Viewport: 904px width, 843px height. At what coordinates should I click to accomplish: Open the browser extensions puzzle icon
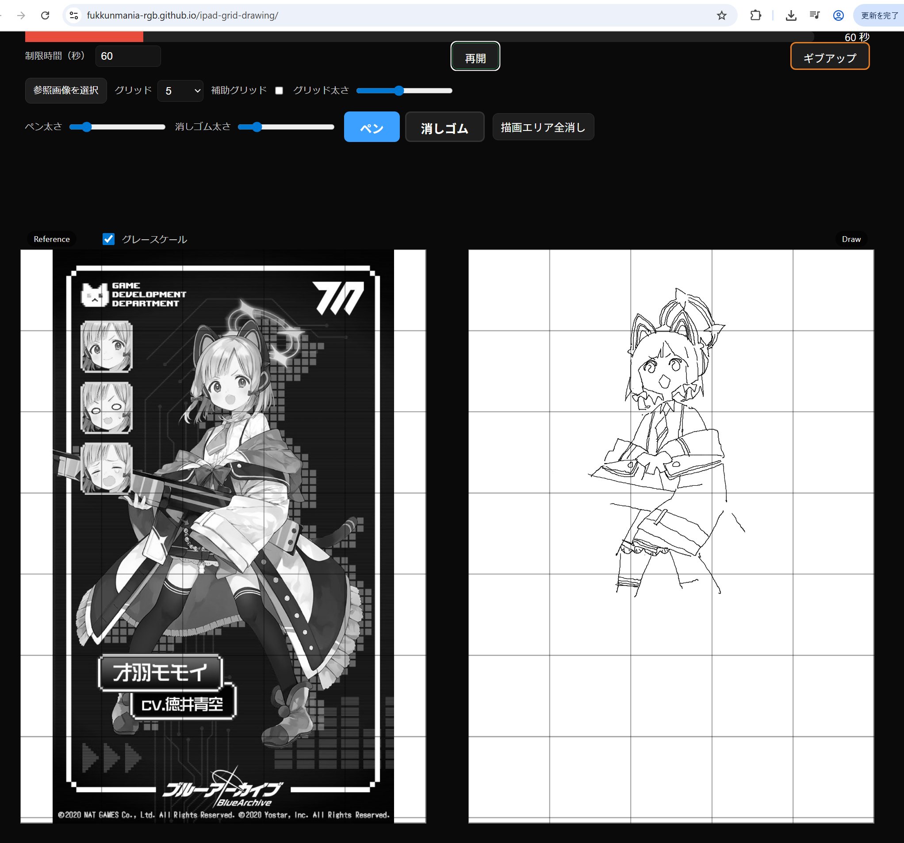[755, 15]
